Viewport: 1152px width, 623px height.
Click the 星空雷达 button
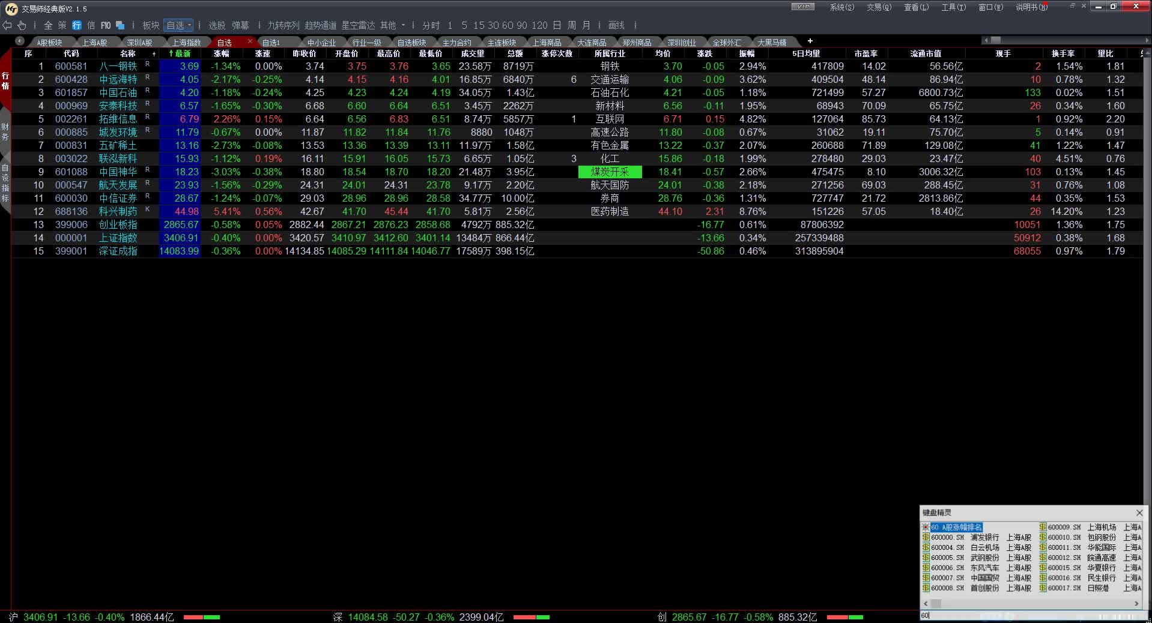(358, 25)
